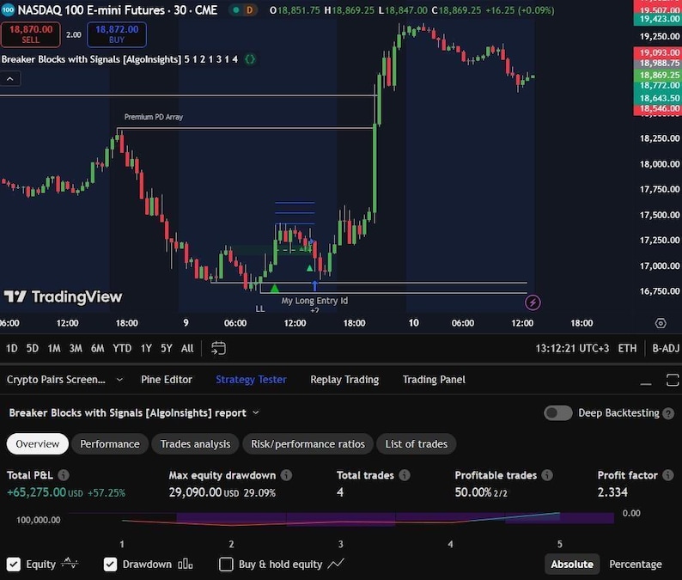Click the green 18,869.25 last price label
The width and height of the screenshot is (682, 580).
tap(657, 75)
